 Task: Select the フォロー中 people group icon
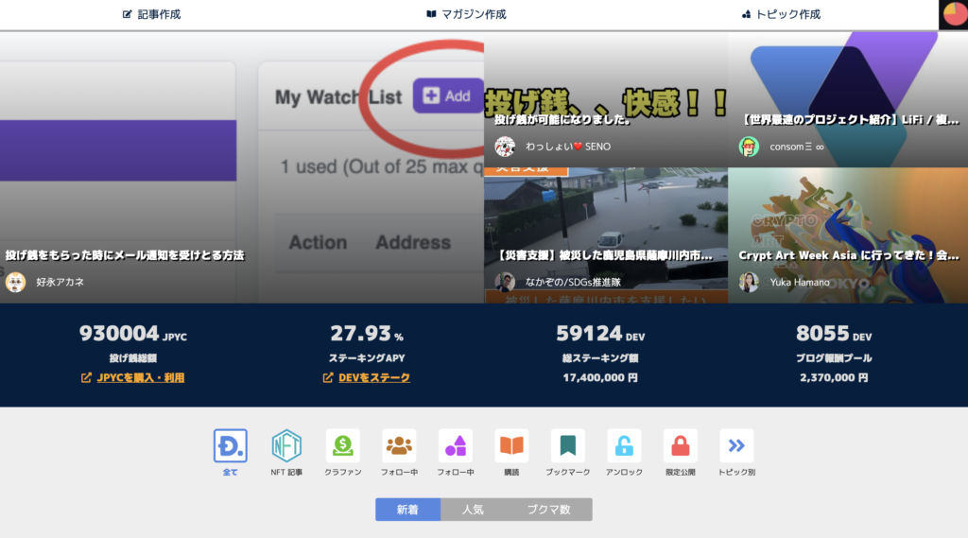click(x=399, y=445)
